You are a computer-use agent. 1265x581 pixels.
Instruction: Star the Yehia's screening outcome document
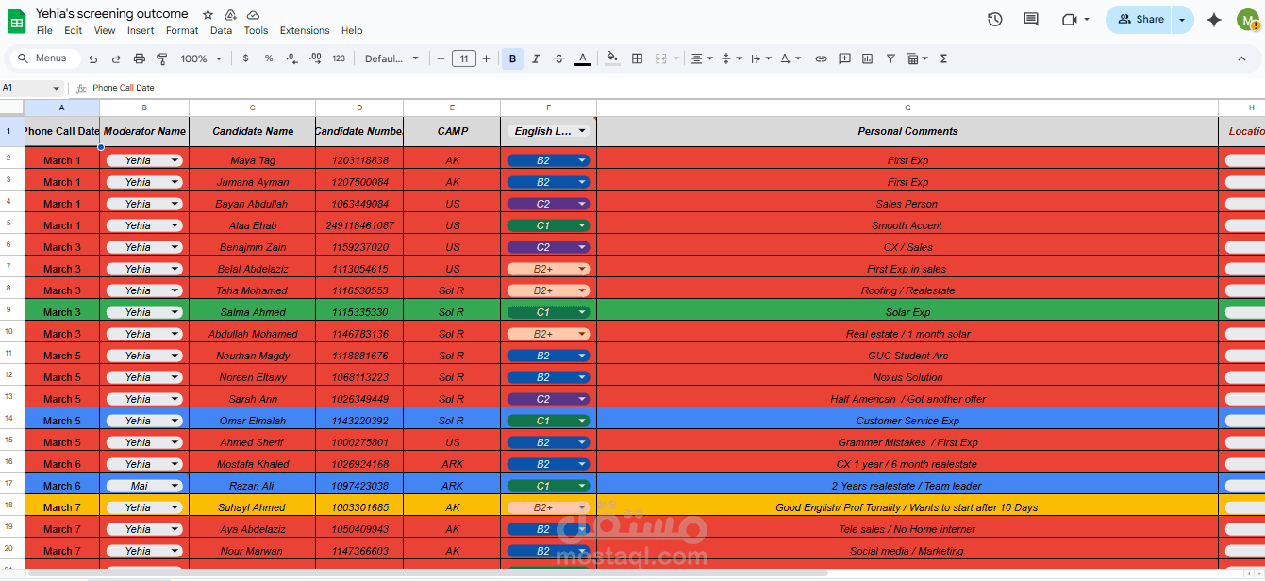tap(208, 15)
